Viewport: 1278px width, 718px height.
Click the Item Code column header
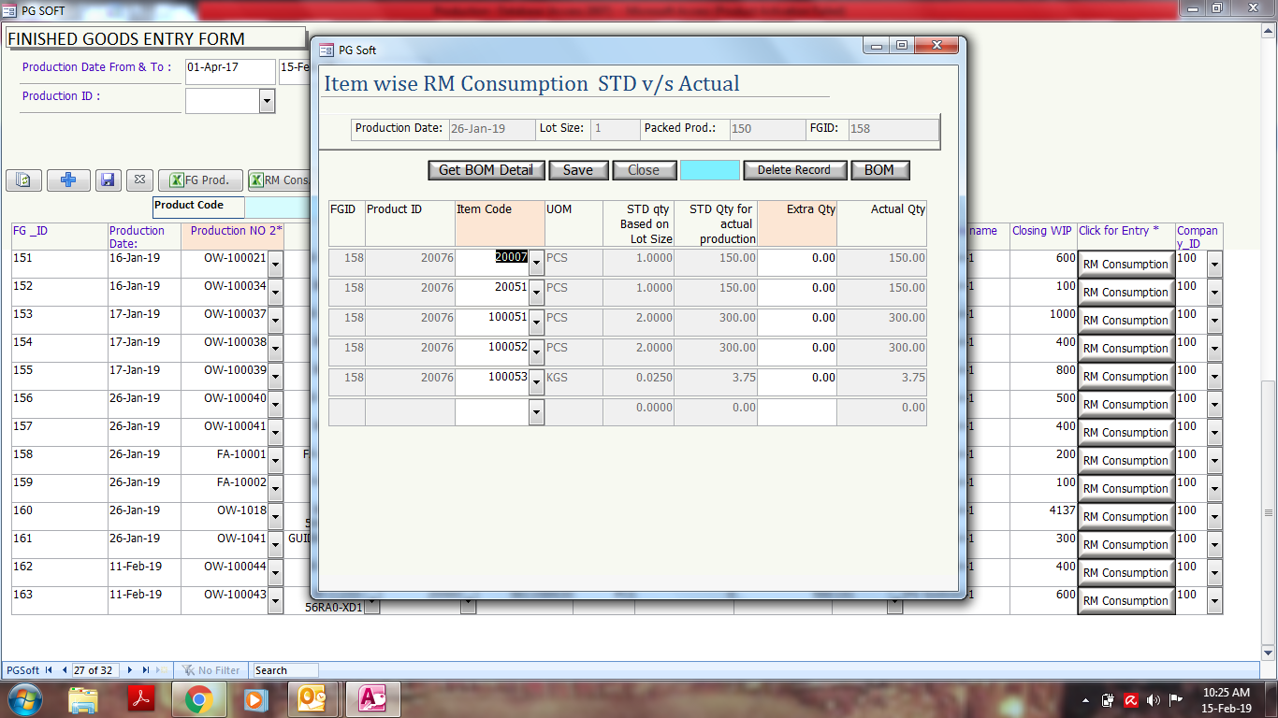click(x=500, y=223)
